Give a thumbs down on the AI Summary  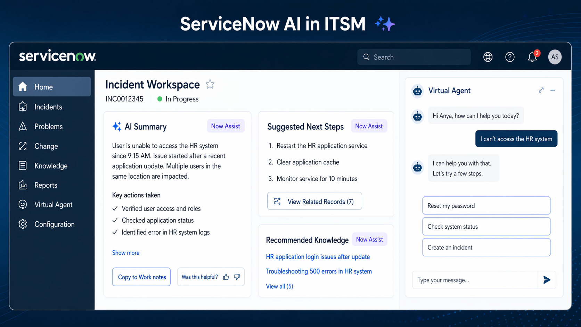point(237,277)
